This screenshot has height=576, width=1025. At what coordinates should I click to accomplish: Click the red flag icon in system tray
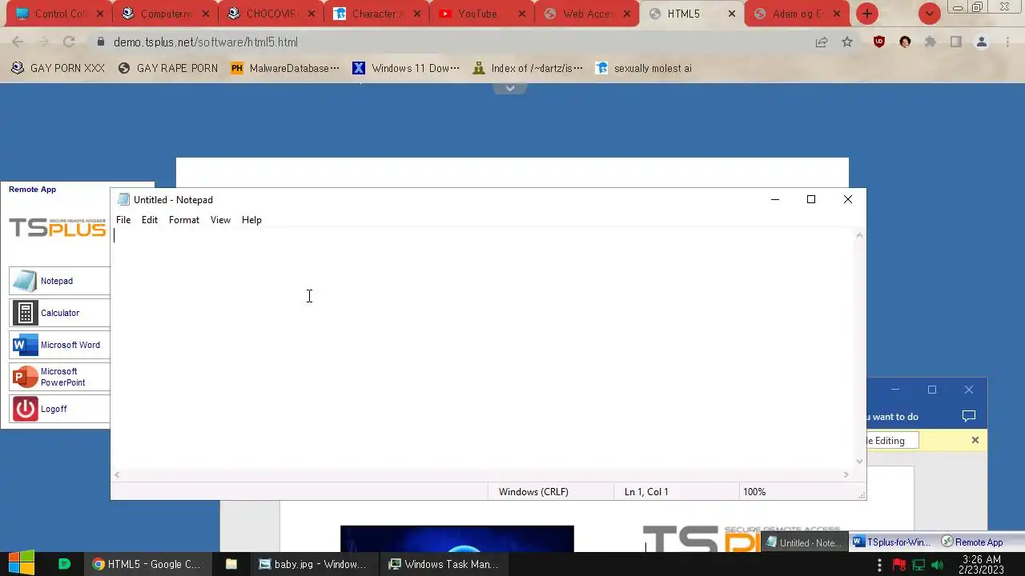pyautogui.click(x=899, y=565)
